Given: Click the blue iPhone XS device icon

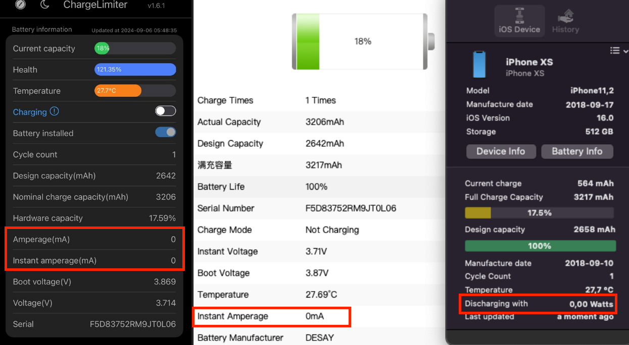Looking at the screenshot, I should click(479, 65).
